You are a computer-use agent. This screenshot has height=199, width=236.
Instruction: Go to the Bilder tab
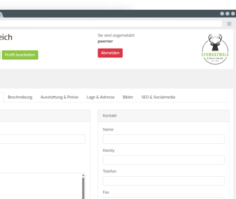coord(128,97)
